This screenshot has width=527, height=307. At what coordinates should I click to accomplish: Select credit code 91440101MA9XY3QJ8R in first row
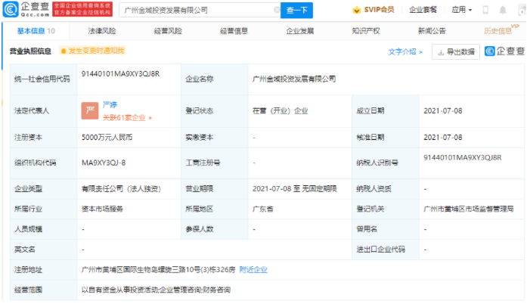(120, 73)
